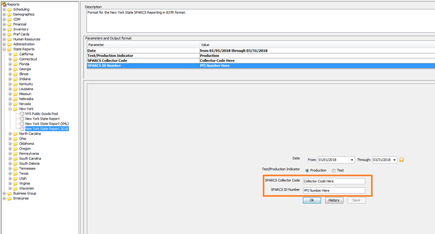Viewport: 435px width, 234px height.
Task: Click the Oklahoma folder icon
Action: [16, 144]
